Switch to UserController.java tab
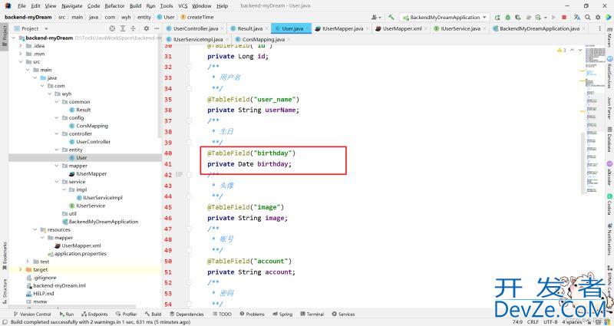 click(x=194, y=28)
